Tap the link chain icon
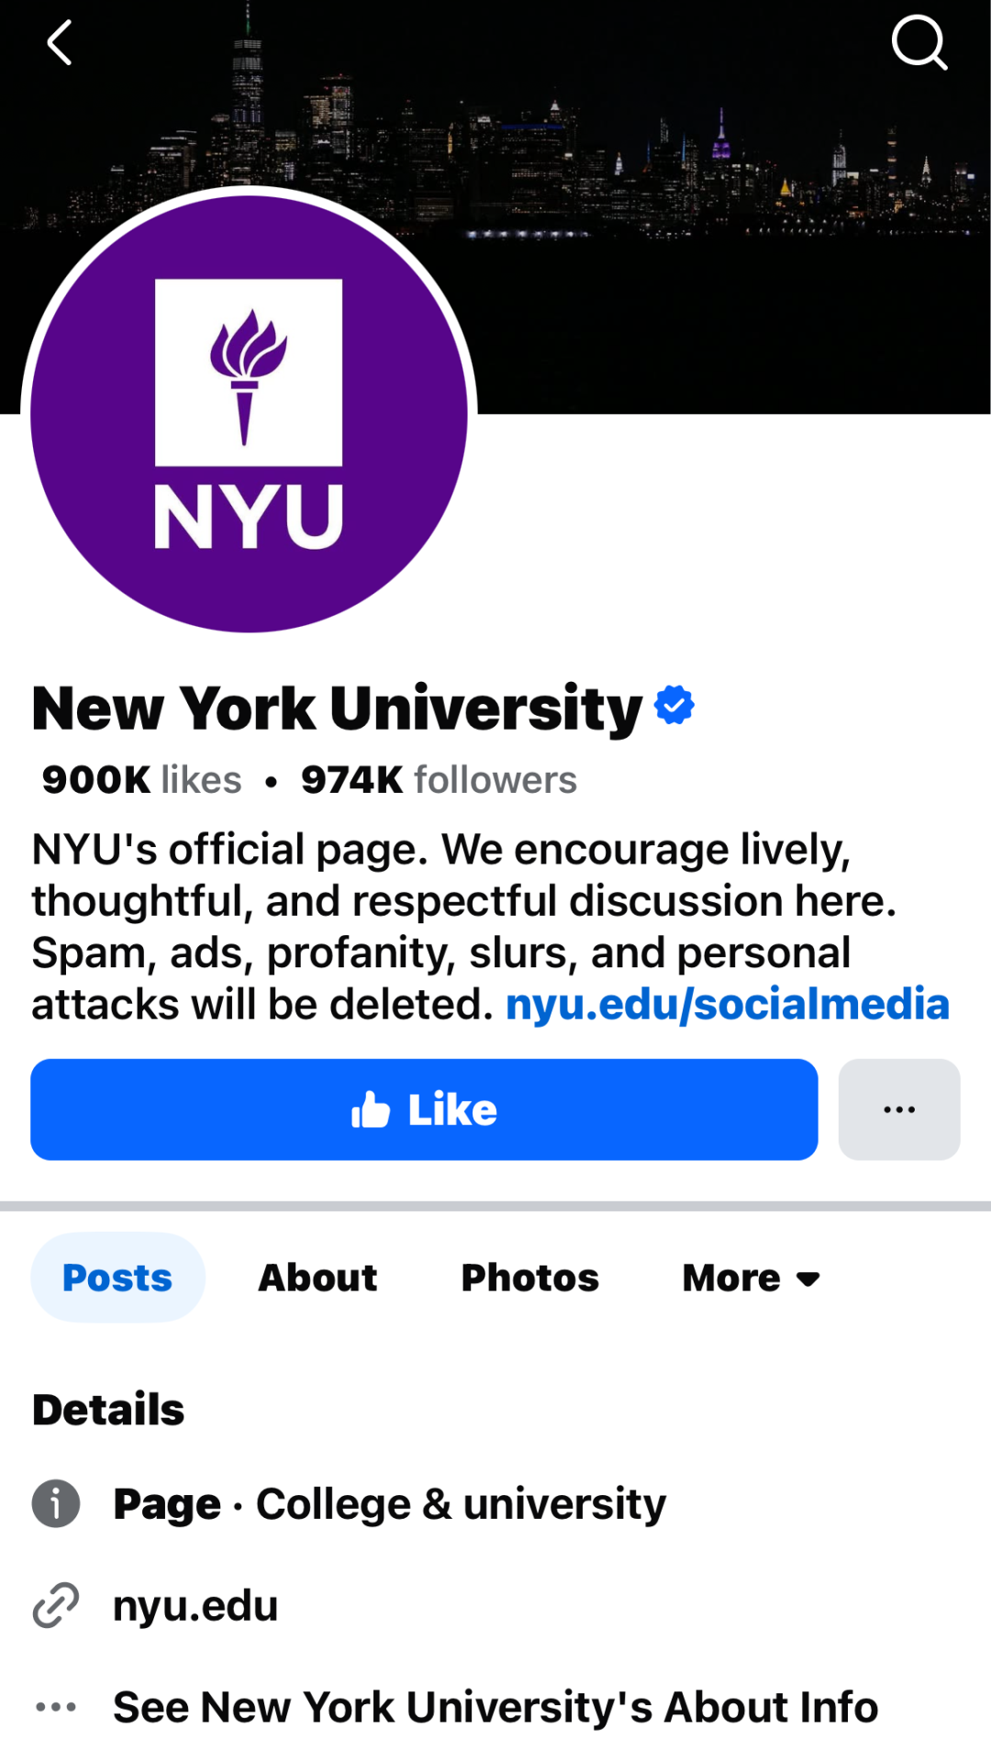This screenshot has height=1763, width=991. 56,1605
